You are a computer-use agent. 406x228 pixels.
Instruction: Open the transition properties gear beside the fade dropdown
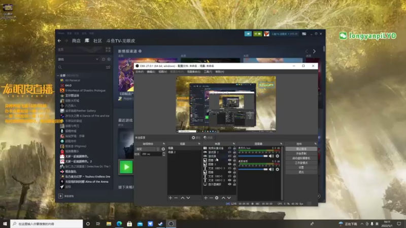[x=163, y=149]
